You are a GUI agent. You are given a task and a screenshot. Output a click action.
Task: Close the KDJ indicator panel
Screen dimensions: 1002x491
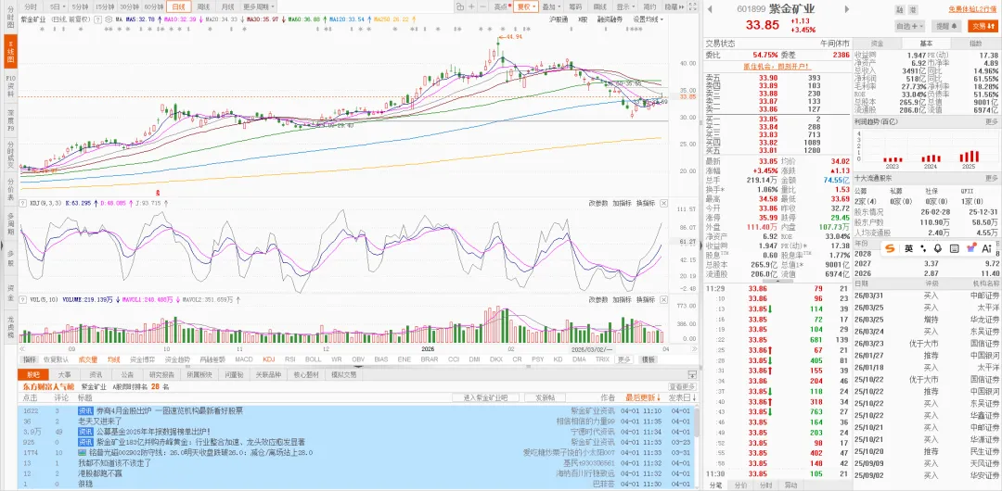pos(663,203)
